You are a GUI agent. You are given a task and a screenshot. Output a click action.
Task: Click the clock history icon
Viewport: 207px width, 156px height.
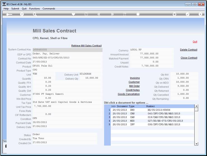click(86, 14)
